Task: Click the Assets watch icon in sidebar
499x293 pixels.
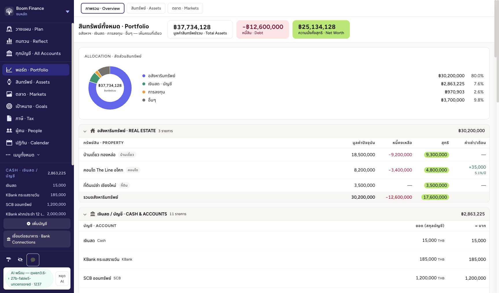Action: 9,82
